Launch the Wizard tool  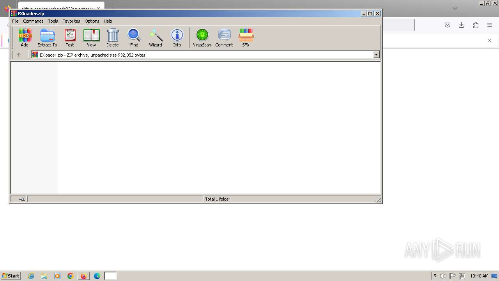156,38
